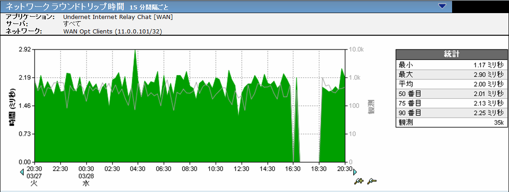
Task: Click the 04:30 time axis label
Action: tap(138, 169)
